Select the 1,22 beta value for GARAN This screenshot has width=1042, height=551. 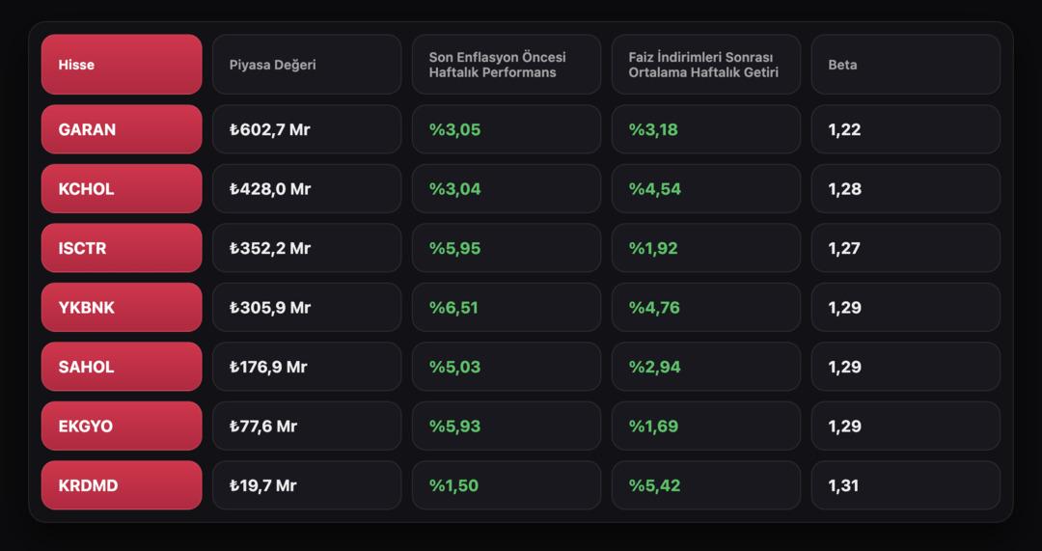point(905,129)
